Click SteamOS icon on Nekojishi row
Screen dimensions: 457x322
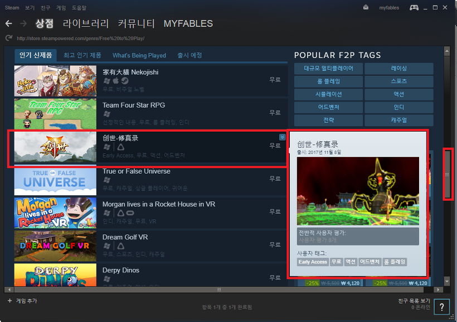[125, 81]
